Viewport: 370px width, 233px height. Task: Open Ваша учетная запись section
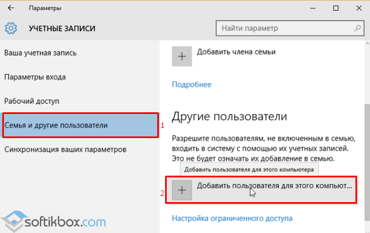click(40, 53)
